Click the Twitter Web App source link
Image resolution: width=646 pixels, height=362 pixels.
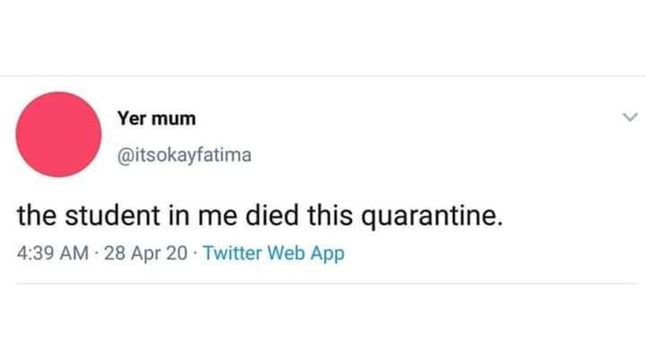[272, 253]
